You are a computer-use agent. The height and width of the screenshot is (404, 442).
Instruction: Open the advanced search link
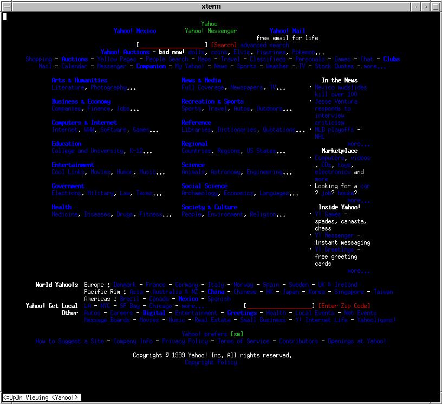[x=264, y=45]
